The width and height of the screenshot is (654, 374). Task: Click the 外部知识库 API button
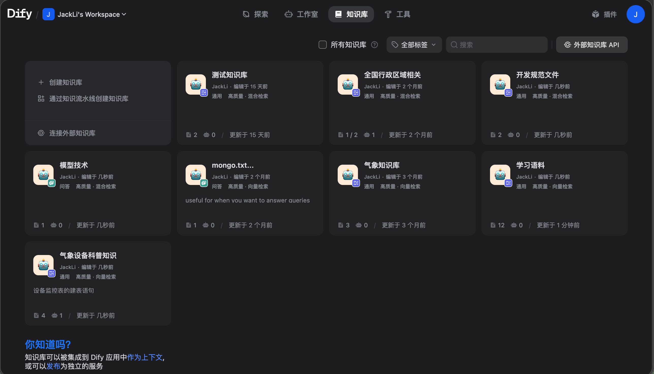point(592,45)
